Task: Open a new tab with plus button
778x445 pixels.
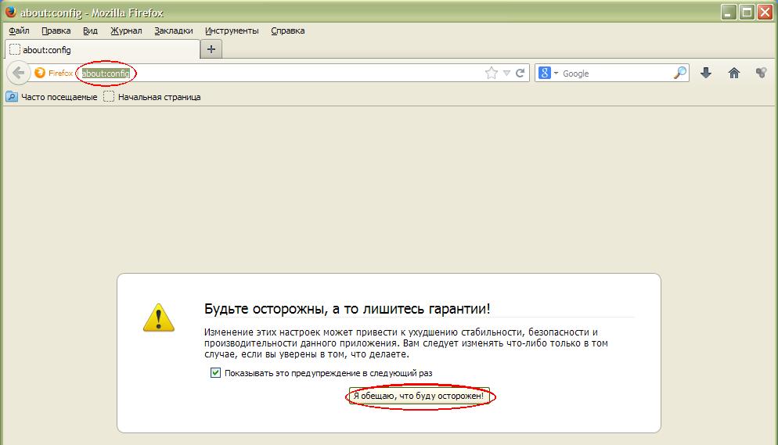Action: coord(211,49)
